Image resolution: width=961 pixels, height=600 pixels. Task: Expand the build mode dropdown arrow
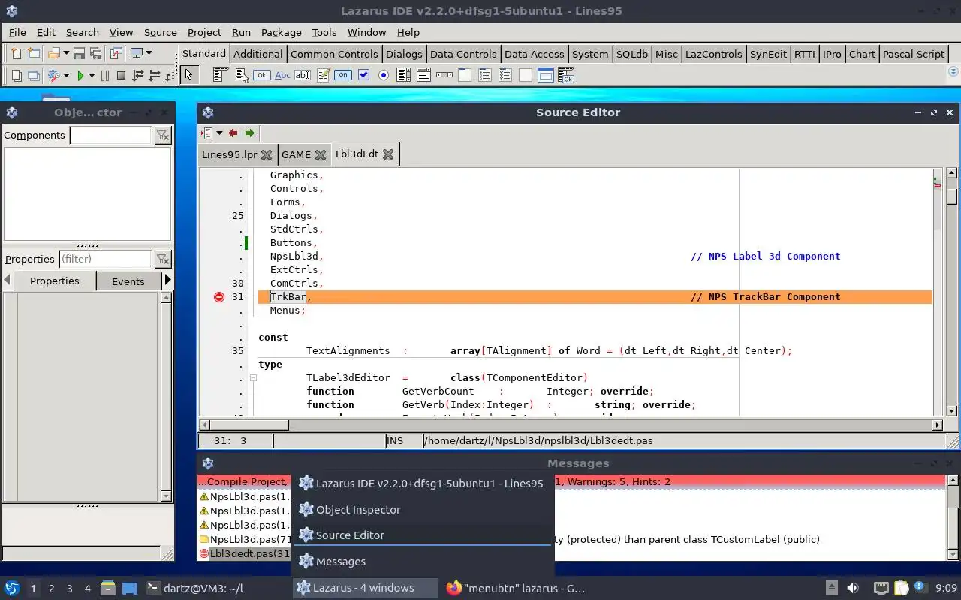pos(66,75)
